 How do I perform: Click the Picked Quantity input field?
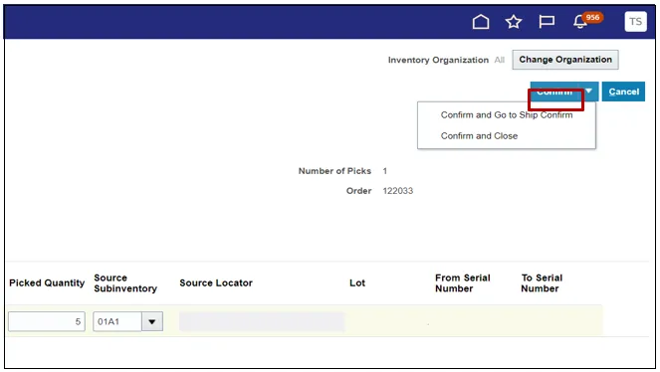[x=47, y=321]
